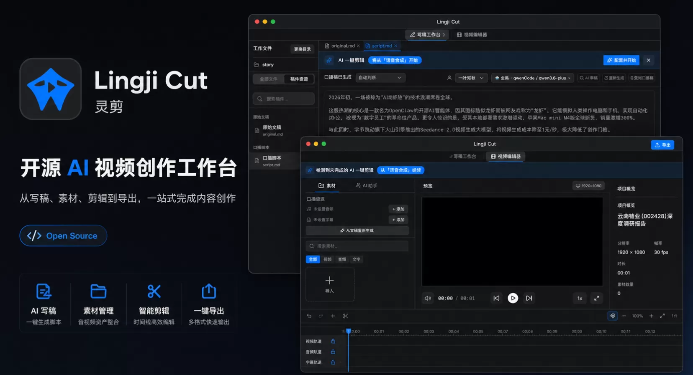This screenshot has height=375, width=693.
Task: Click the redo arrow in timeline toolbar
Action: click(x=321, y=316)
